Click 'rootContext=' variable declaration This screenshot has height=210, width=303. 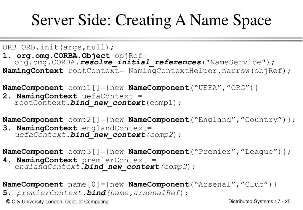click(96, 71)
